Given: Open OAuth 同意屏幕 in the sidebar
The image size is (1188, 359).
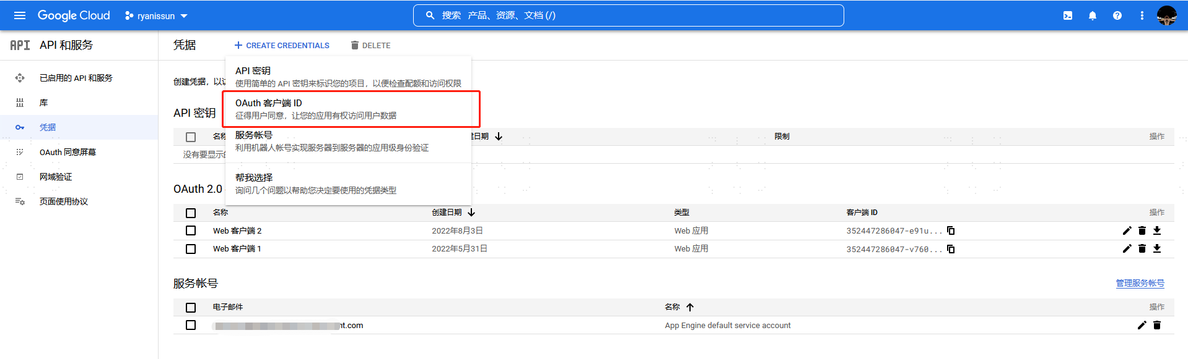Looking at the screenshot, I should (68, 152).
